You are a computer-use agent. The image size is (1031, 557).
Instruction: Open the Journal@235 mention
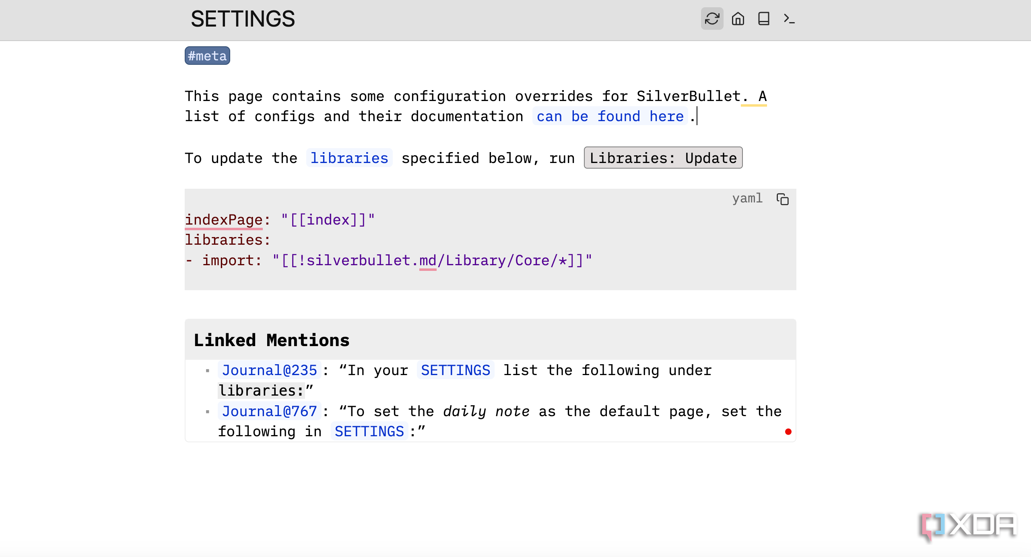(269, 370)
